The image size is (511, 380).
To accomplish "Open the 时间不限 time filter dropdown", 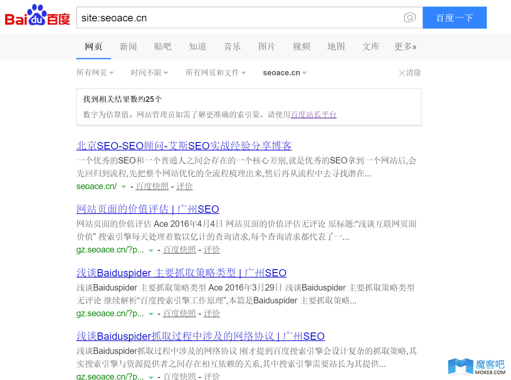I will (149, 73).
